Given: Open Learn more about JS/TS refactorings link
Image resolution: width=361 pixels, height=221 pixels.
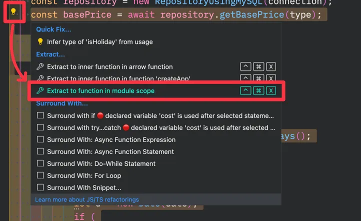Looking at the screenshot, I should point(86,200).
